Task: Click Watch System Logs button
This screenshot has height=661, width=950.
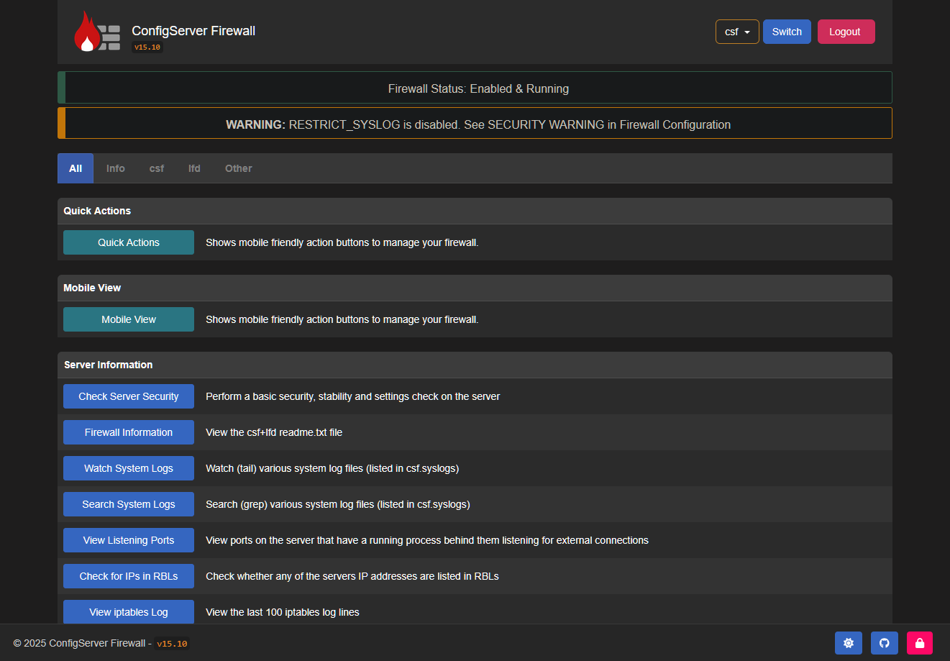Action: [129, 468]
